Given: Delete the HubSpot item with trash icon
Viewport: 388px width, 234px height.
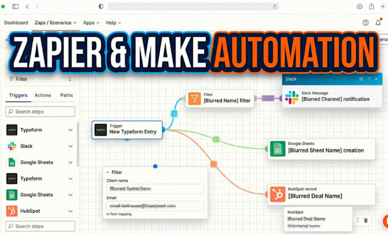Looking at the screenshot, I should point(366,220).
